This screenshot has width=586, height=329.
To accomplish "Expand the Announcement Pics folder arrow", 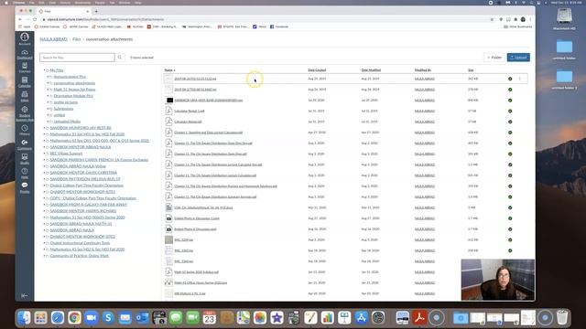I will coord(48,77).
